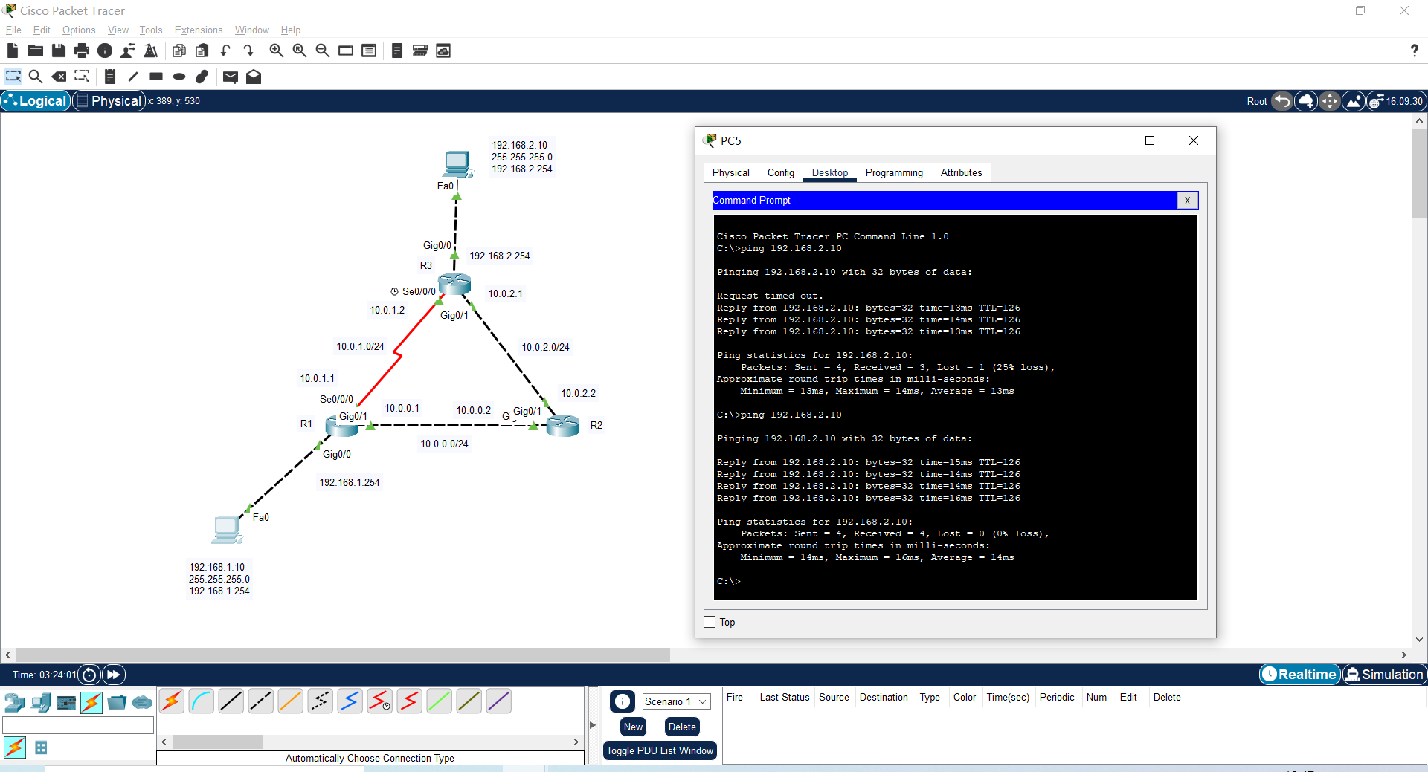Viewport: 1428px width, 772px height.
Task: Open the Scenario 1 dropdown
Action: (676, 701)
